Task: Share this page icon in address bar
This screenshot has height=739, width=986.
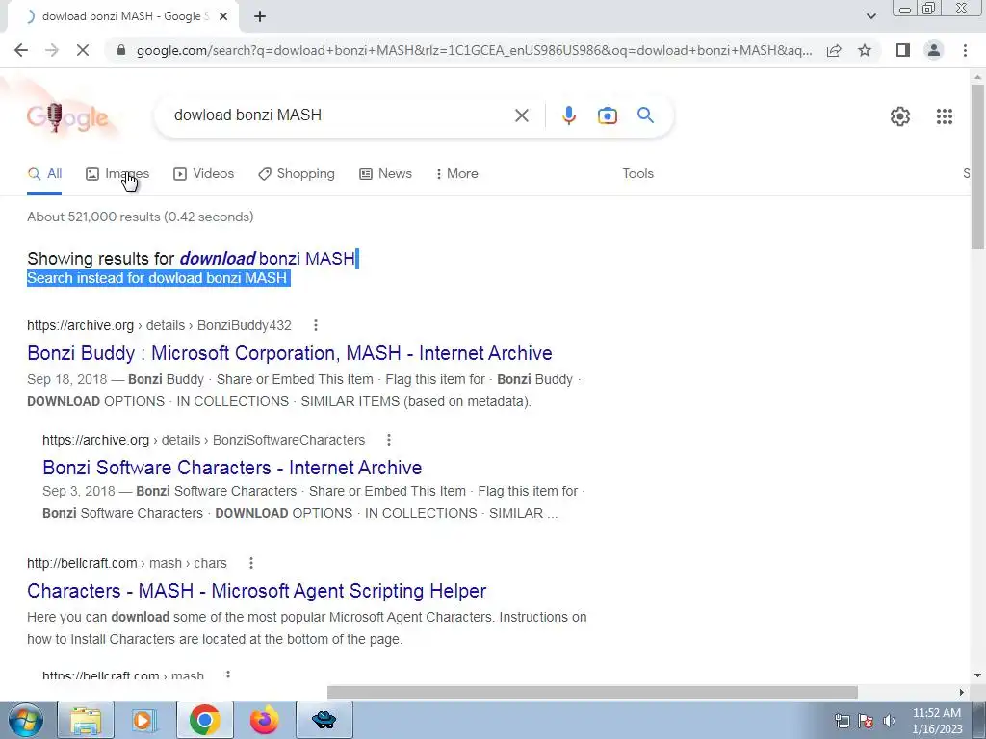Action: pyautogui.click(x=834, y=50)
